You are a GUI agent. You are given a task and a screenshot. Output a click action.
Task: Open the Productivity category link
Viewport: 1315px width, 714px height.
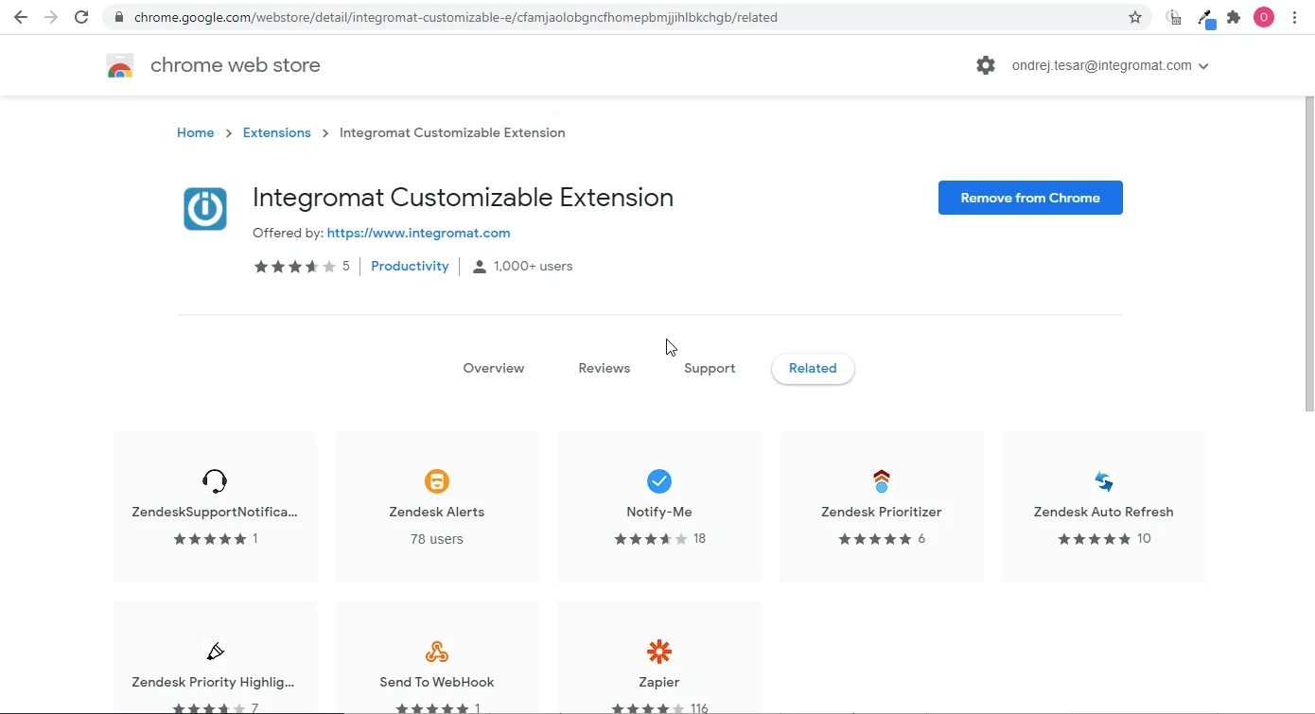tap(410, 267)
